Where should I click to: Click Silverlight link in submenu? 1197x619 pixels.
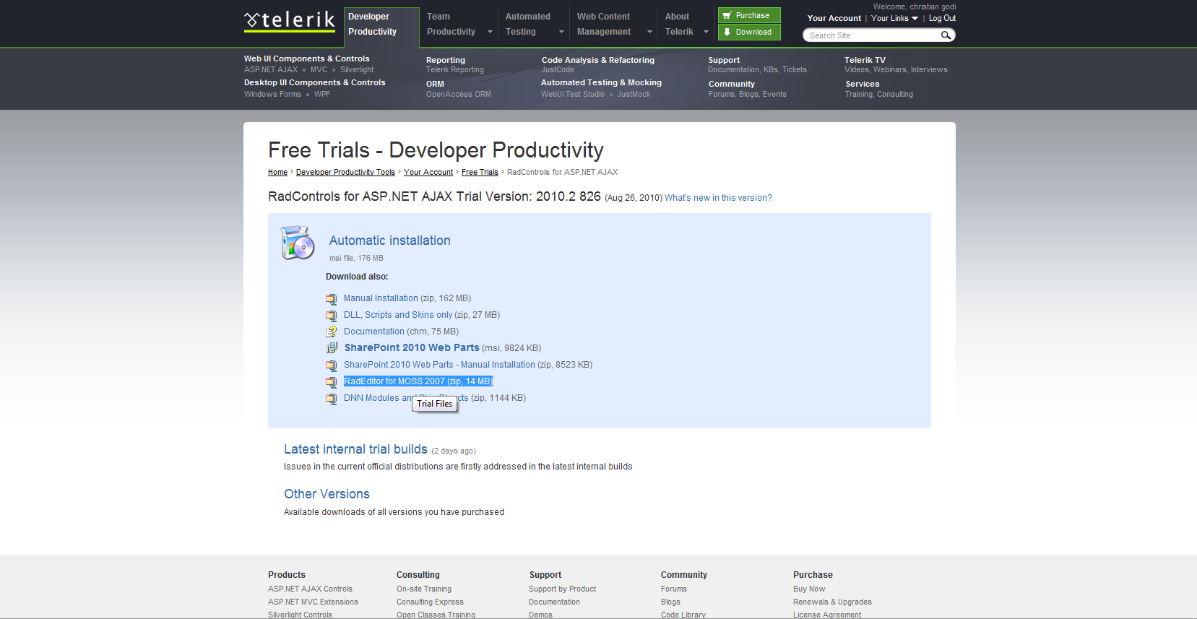tap(357, 69)
